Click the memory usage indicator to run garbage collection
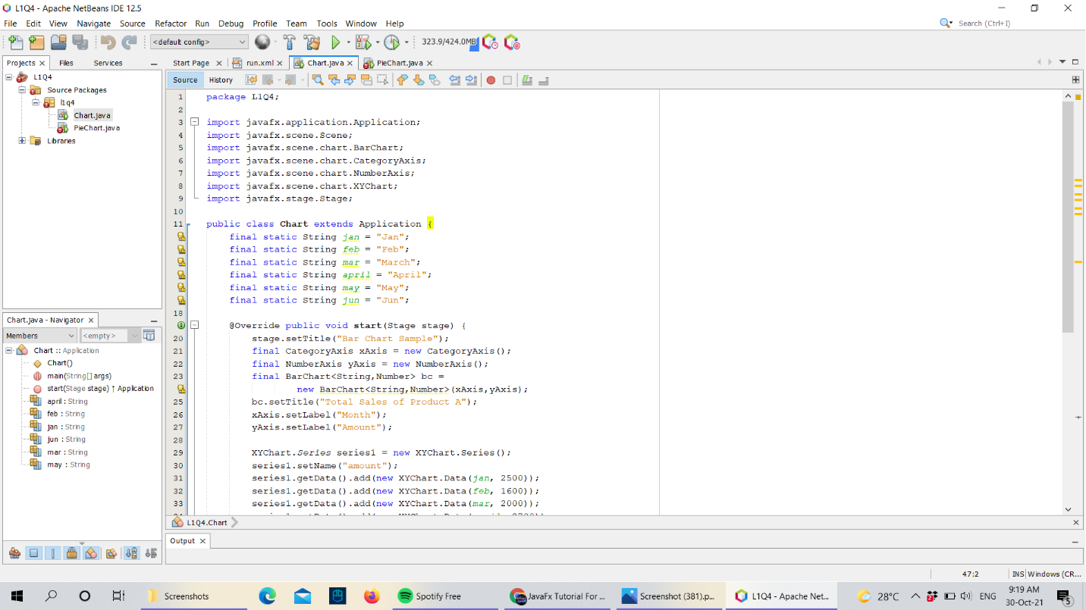 click(x=449, y=42)
